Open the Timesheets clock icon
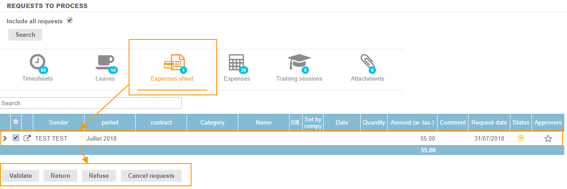The width and height of the screenshot is (567, 189). [38, 63]
